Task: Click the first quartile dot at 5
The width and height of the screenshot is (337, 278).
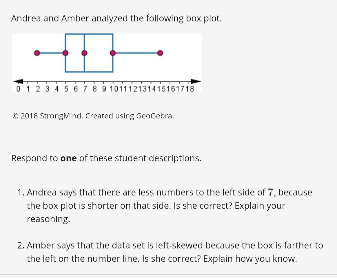Action: 65,53
